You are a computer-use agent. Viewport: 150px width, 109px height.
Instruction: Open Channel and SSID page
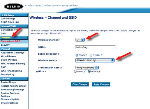[10, 41]
